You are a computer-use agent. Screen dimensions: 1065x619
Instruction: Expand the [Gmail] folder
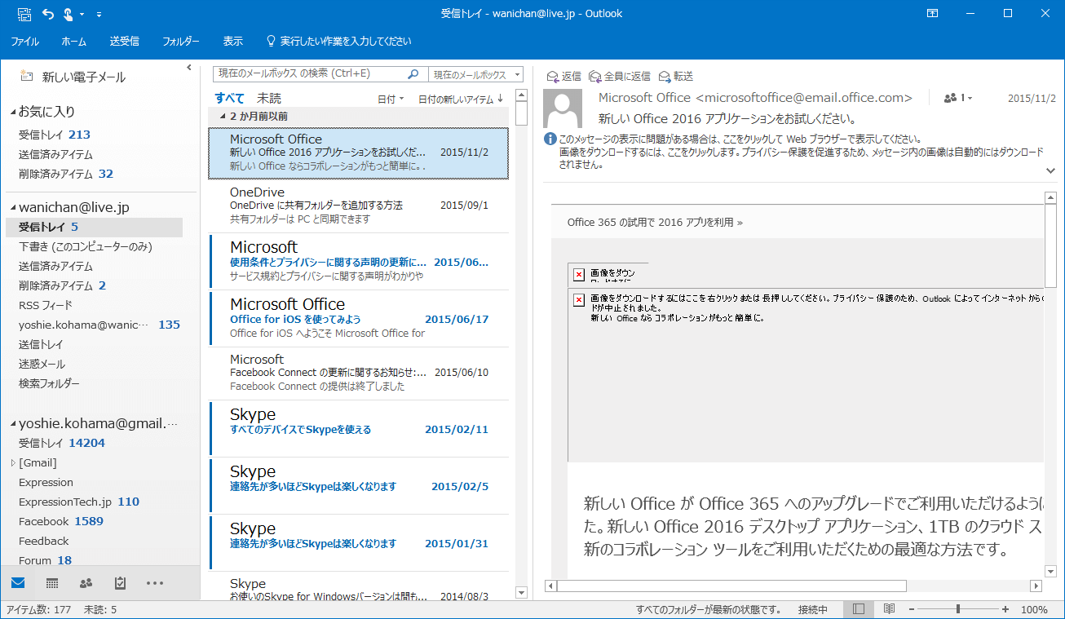[x=13, y=463]
